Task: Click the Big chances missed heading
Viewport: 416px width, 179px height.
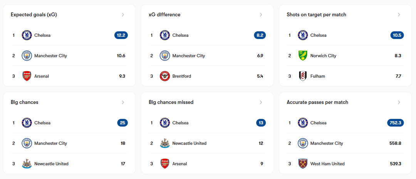Action: [171, 102]
